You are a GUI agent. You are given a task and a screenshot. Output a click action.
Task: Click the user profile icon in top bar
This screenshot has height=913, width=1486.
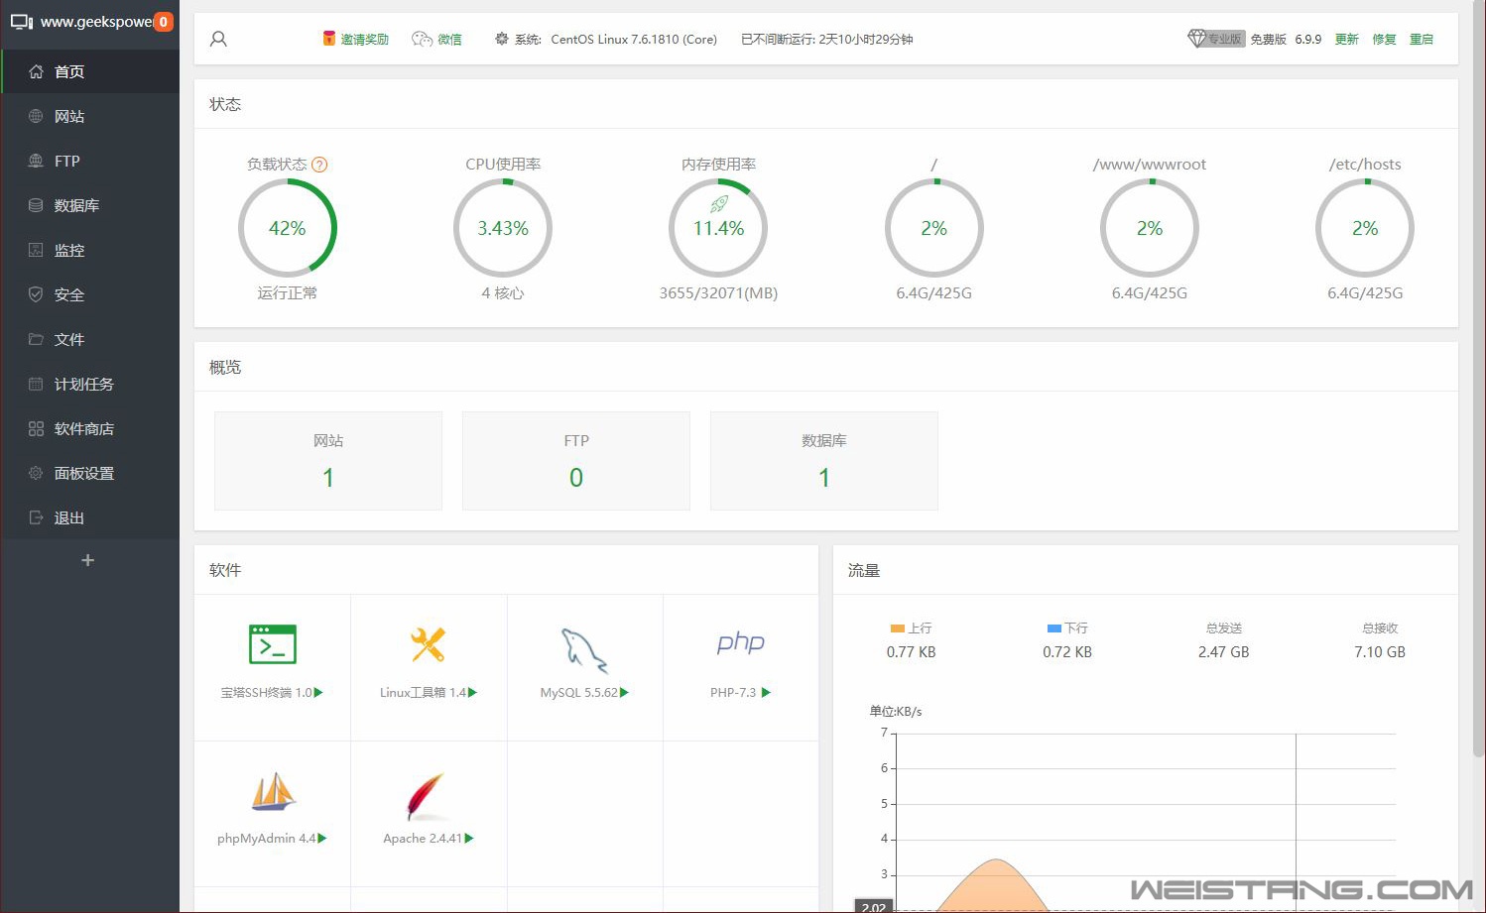[219, 40]
